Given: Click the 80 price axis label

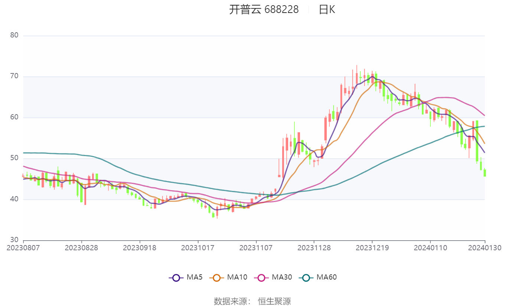Looking at the screenshot, I should [x=14, y=36].
